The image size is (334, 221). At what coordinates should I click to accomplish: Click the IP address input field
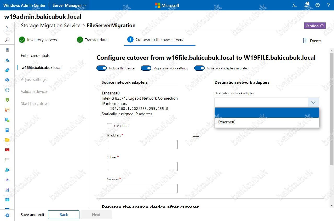click(x=142, y=145)
